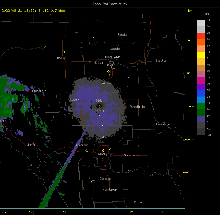Click the Base_Reflectivity title text
The image size is (220, 215).
(x=110, y=4)
